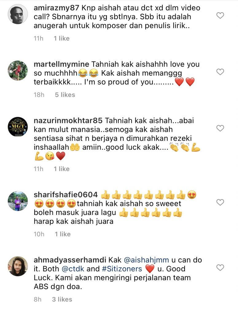This screenshot has width=238, height=314.
Task: Open martellmymine's avatar
Action: pos(18,71)
